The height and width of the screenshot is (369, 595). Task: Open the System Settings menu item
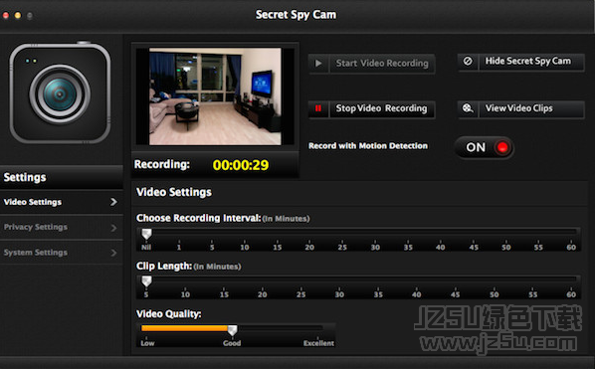tap(62, 253)
